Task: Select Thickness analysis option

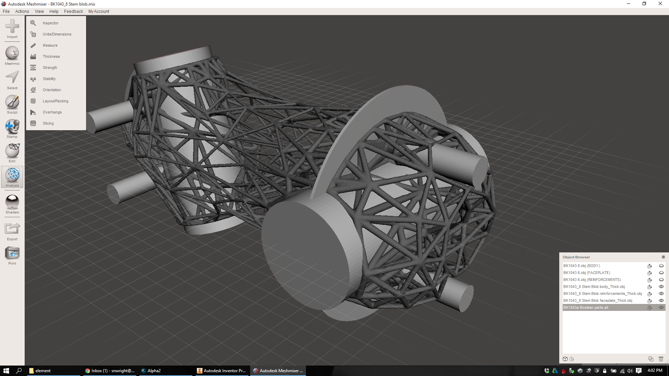Action: tap(51, 56)
